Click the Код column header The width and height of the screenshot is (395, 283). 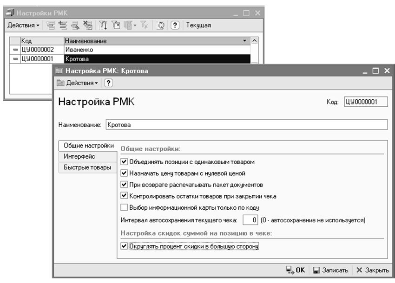[42, 41]
